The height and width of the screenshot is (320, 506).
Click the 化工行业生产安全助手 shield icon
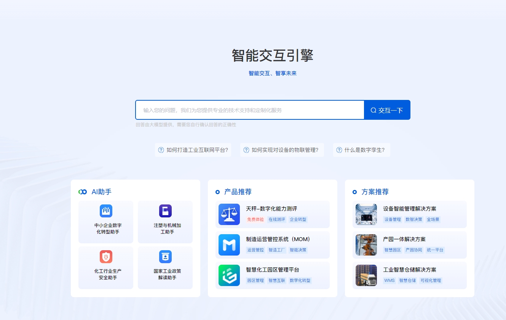[105, 257]
